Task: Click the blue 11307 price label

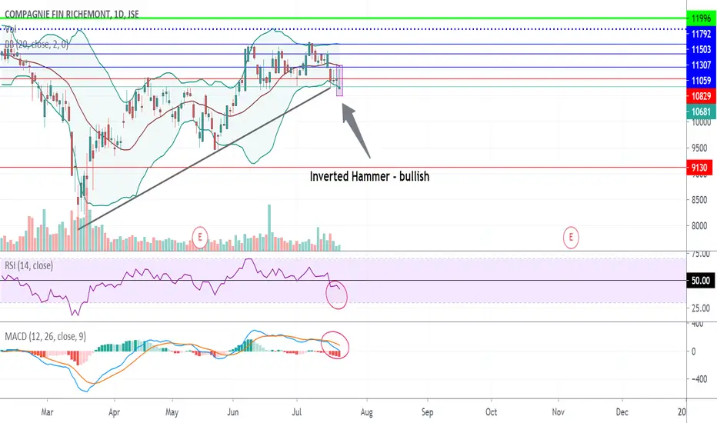Action: [701, 65]
